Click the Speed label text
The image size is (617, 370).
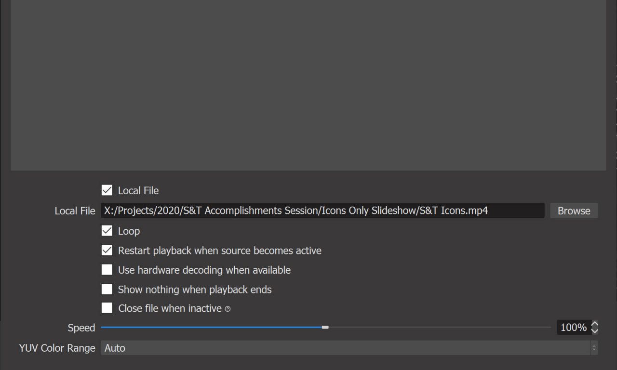(x=81, y=328)
